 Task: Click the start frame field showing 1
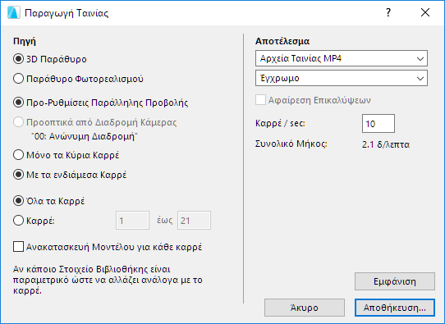(132, 221)
